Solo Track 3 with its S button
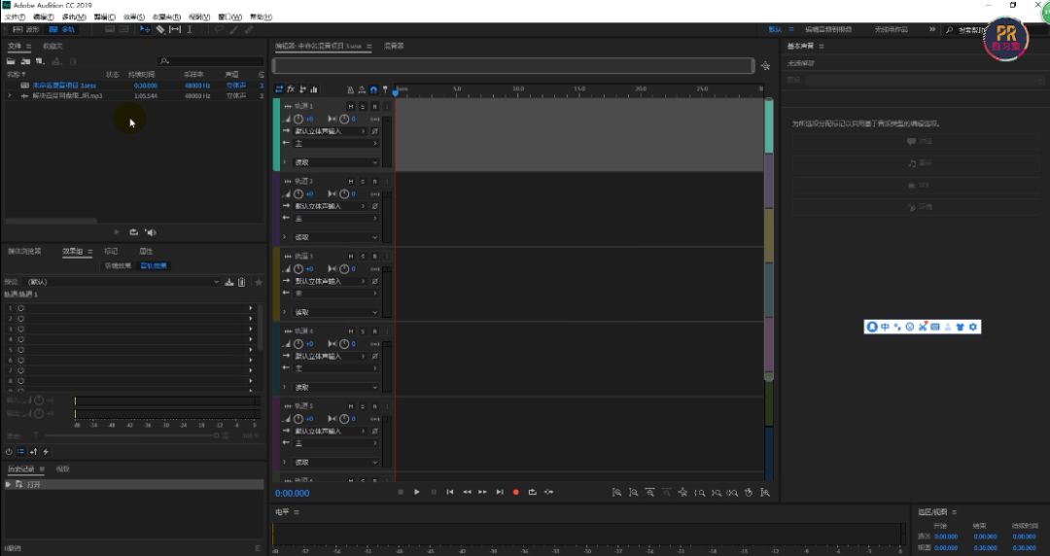 pos(363,257)
